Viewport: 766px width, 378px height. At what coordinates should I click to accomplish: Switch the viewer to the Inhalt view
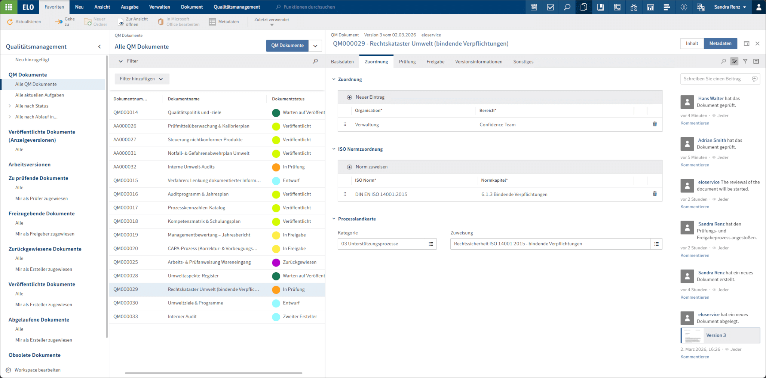pos(692,43)
